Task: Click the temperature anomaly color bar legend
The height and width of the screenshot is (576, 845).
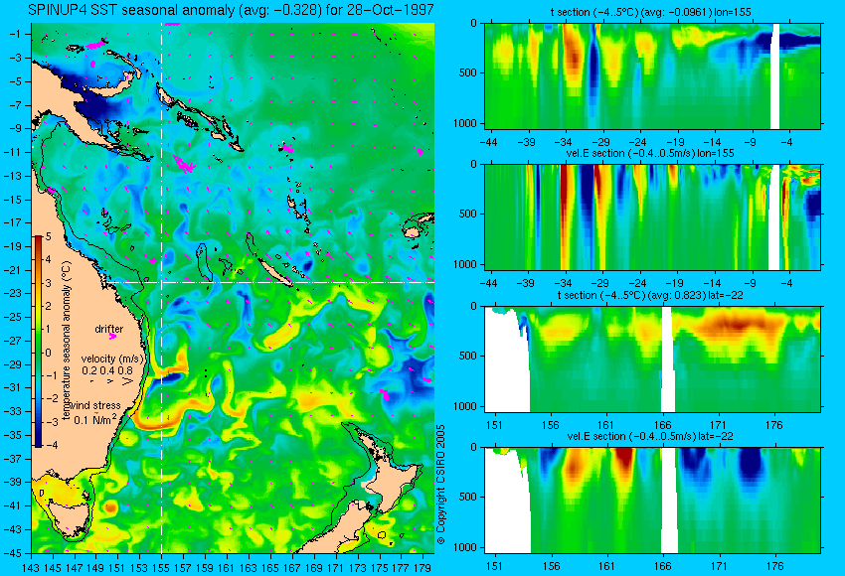Action: 39,342
